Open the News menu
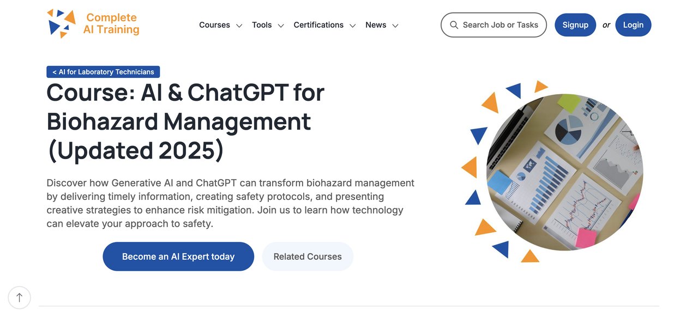Viewport: 698px width, 317px height. tap(376, 25)
